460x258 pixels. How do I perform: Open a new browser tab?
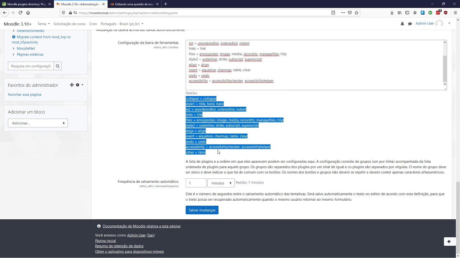[x=166, y=4]
